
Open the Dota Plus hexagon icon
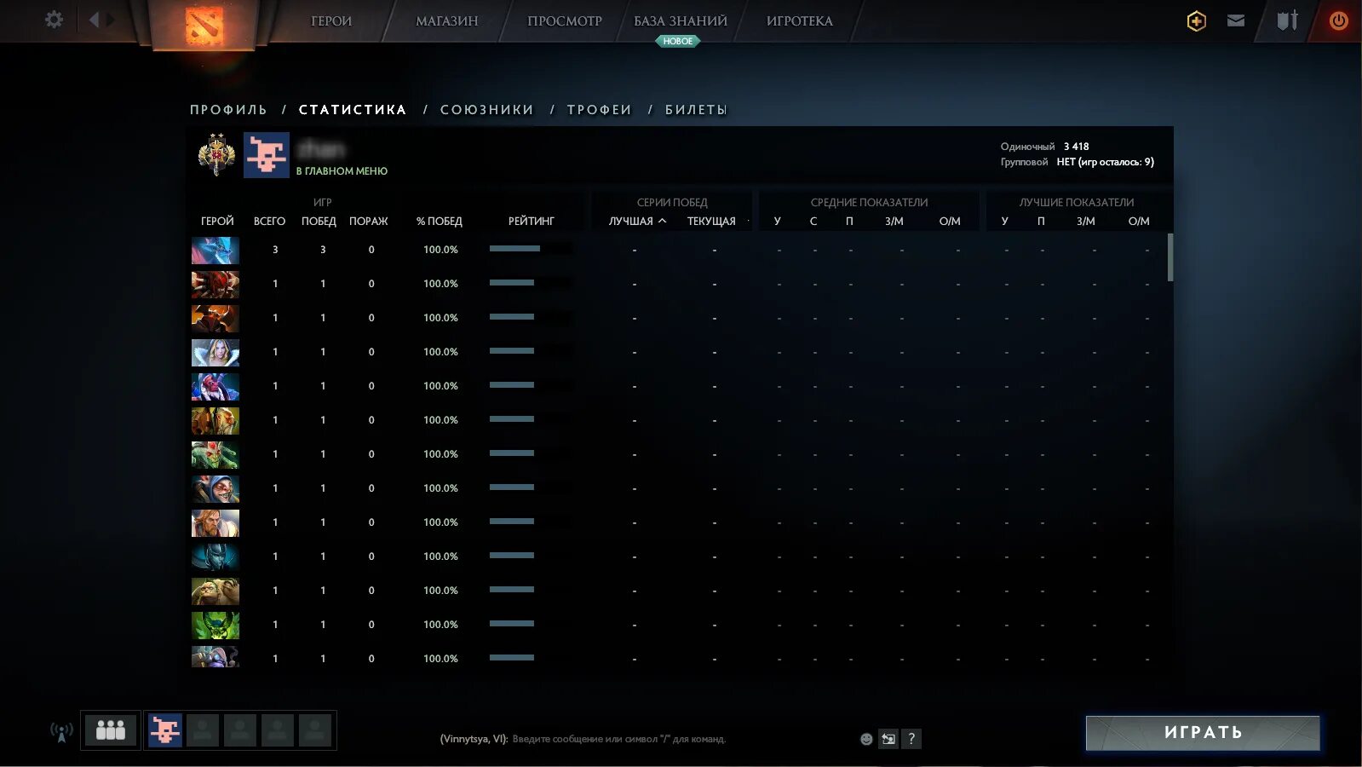1196,20
